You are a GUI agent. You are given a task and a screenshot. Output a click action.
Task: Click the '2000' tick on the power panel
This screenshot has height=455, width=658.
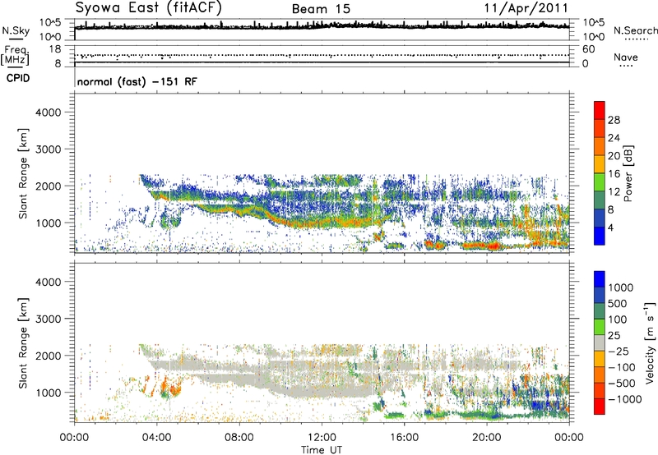tap(49, 186)
